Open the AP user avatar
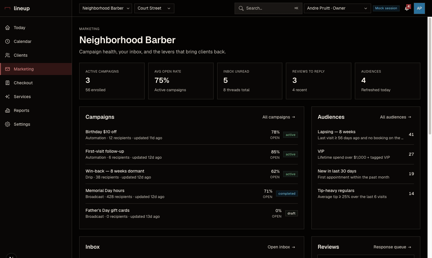 tap(419, 8)
